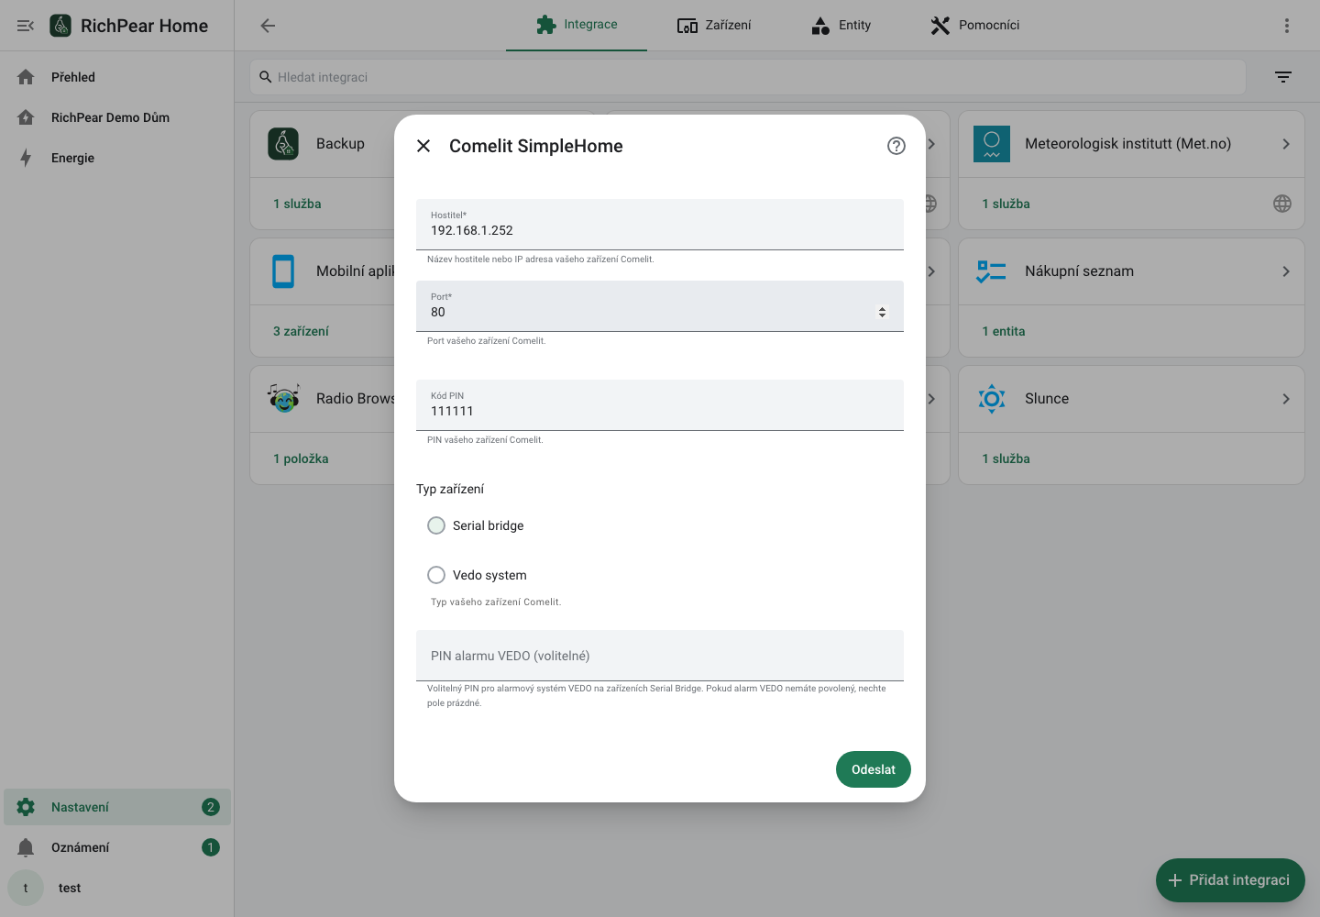
Task: Click the Slunce card title
Action: tap(1047, 399)
